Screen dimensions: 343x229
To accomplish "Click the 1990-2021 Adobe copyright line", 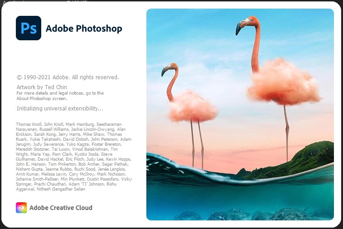I will coord(68,77).
